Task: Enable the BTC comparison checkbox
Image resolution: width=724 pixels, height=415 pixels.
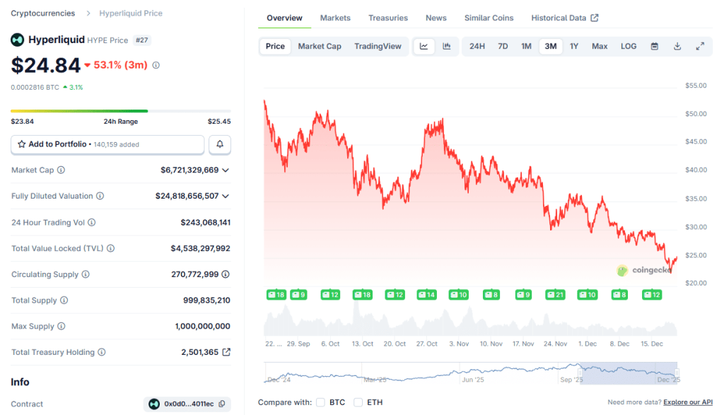Action: [318, 402]
